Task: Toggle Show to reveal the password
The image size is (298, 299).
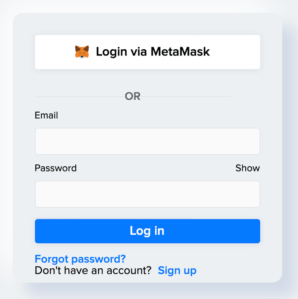Action: tap(247, 168)
